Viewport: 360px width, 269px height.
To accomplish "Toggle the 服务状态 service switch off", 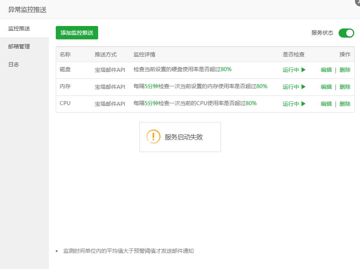I will coord(346,32).
